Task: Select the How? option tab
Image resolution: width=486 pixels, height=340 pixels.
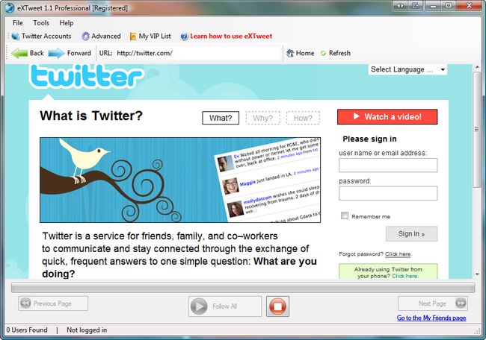Action: (303, 118)
